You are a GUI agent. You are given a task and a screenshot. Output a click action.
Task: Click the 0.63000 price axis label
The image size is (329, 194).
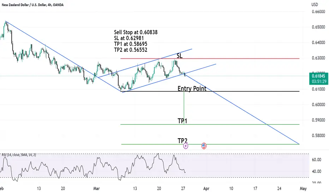pos(318,58)
